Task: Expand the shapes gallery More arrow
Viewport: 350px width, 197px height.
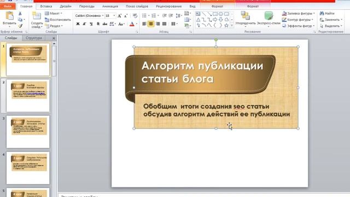Action: [232, 26]
